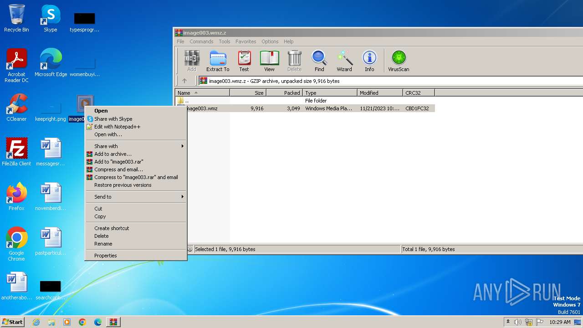Sort by Modified column header
Screen dimensions: 583x328
(380, 93)
